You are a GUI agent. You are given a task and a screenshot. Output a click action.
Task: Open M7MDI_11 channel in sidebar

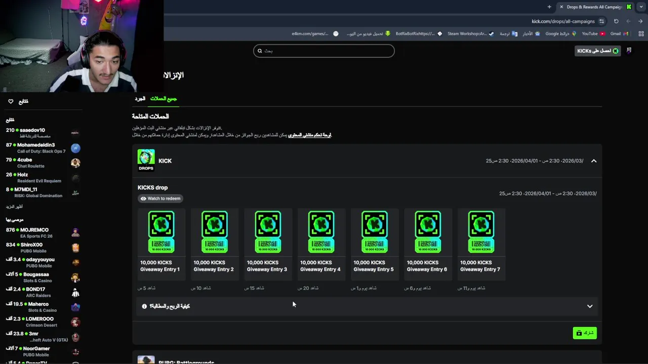coord(43,192)
